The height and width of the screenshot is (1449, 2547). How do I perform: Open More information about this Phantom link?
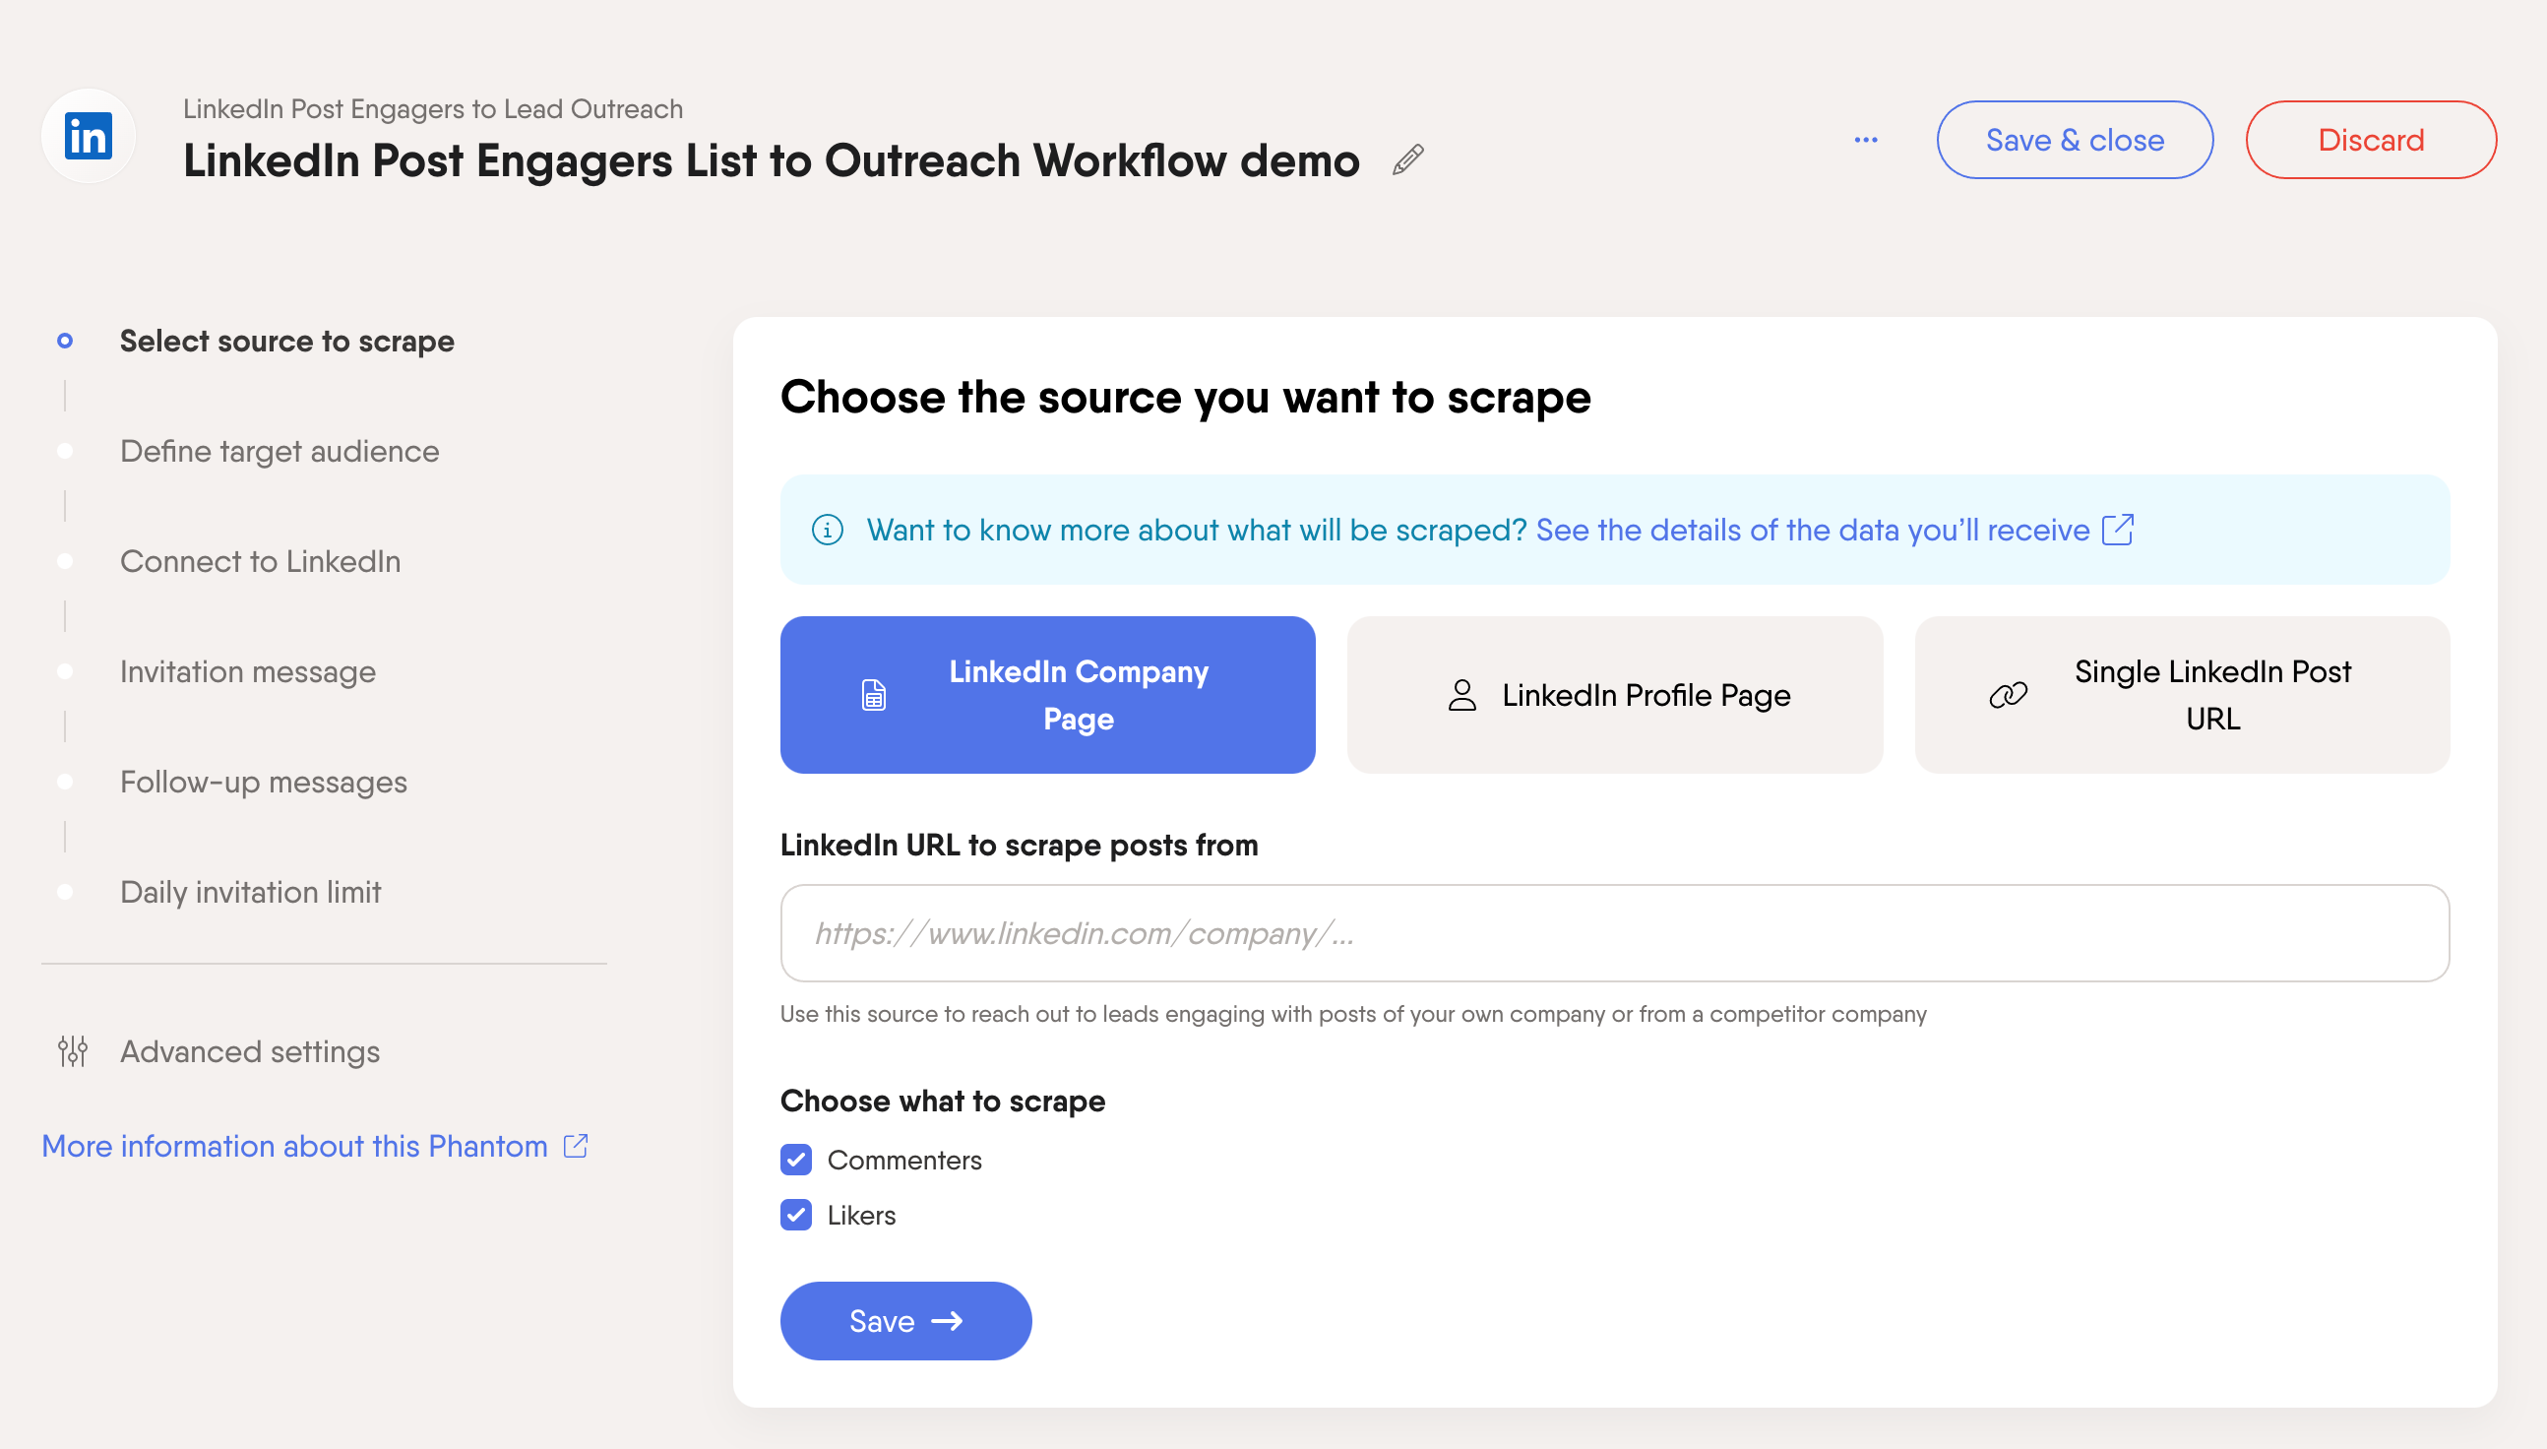(294, 1146)
